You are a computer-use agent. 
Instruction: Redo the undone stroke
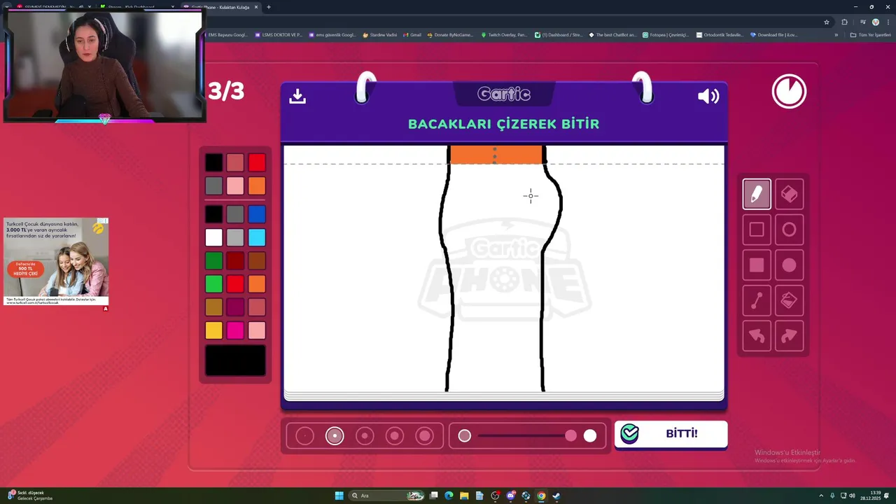[x=789, y=336]
